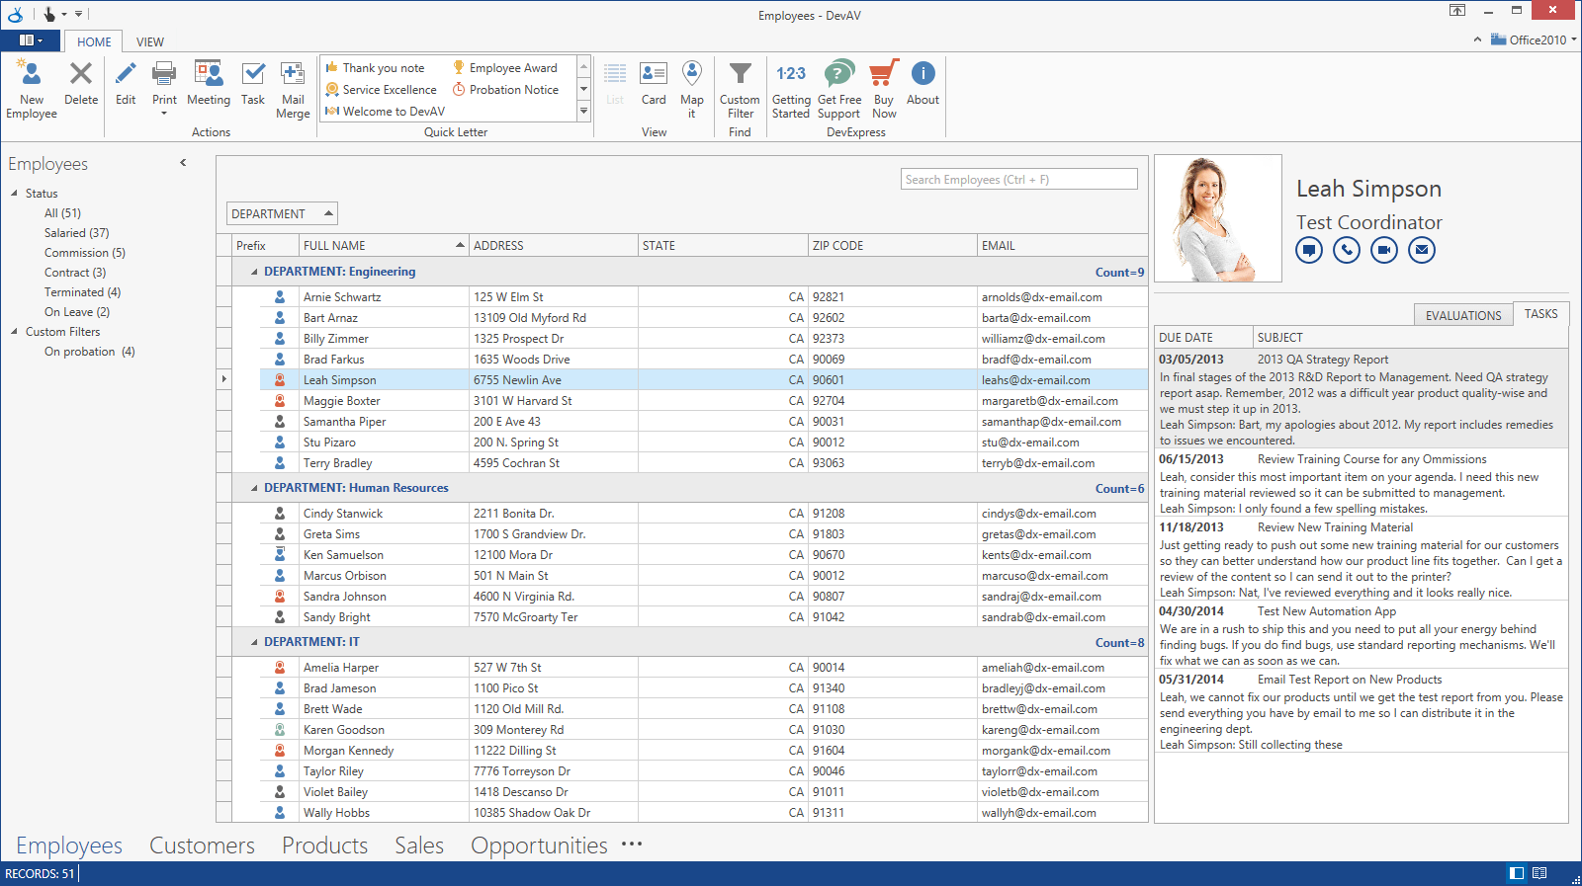1582x886 pixels.
Task: Collapse the Status tree node
Action: [x=15, y=194]
